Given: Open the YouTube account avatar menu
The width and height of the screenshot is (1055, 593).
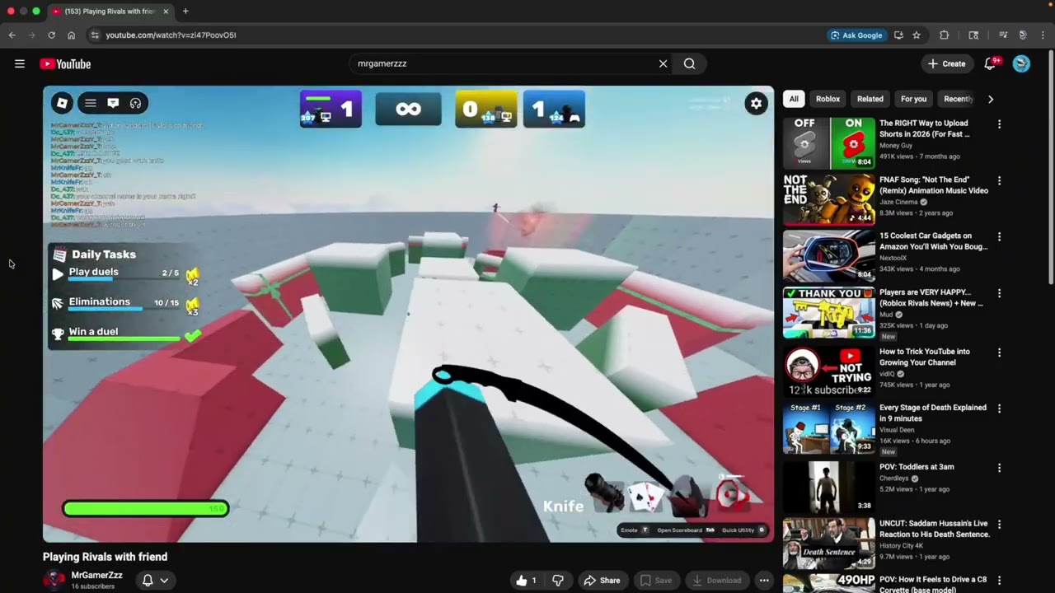Looking at the screenshot, I should click(1021, 63).
